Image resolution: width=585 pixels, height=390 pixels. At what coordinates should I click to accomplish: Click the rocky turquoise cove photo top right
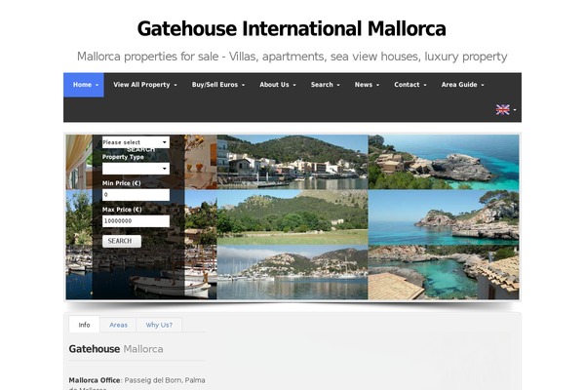(444, 162)
